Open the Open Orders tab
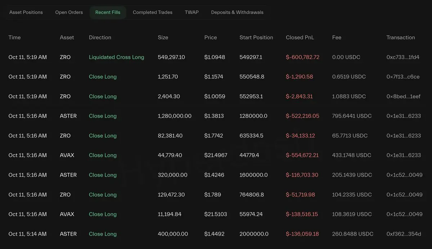 click(69, 12)
